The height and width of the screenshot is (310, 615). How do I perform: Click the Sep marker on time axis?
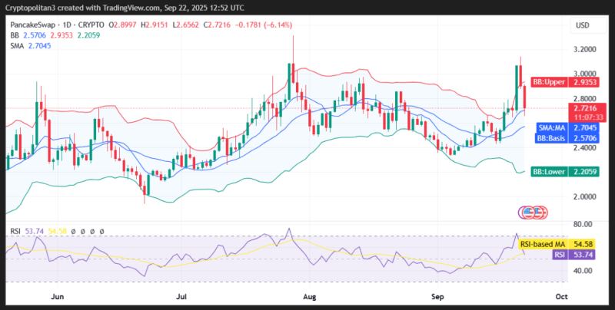[437, 297]
